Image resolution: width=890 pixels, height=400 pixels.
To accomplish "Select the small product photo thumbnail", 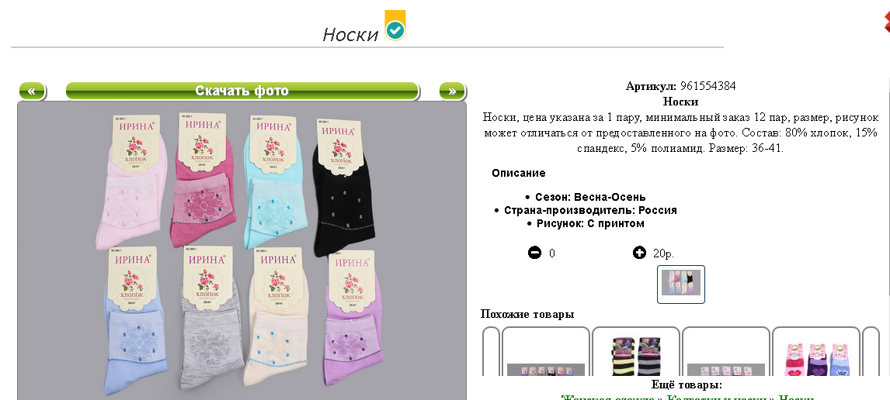I will (x=681, y=284).
